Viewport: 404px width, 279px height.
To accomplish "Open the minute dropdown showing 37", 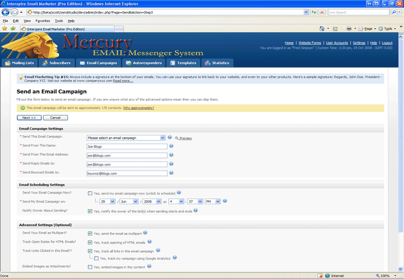I will point(195,201).
